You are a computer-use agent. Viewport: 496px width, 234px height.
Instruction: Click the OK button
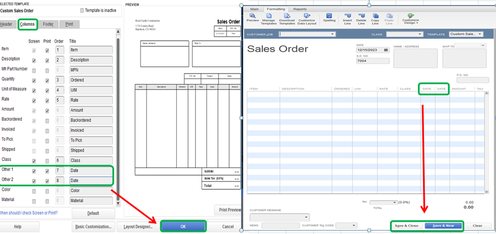(183, 227)
